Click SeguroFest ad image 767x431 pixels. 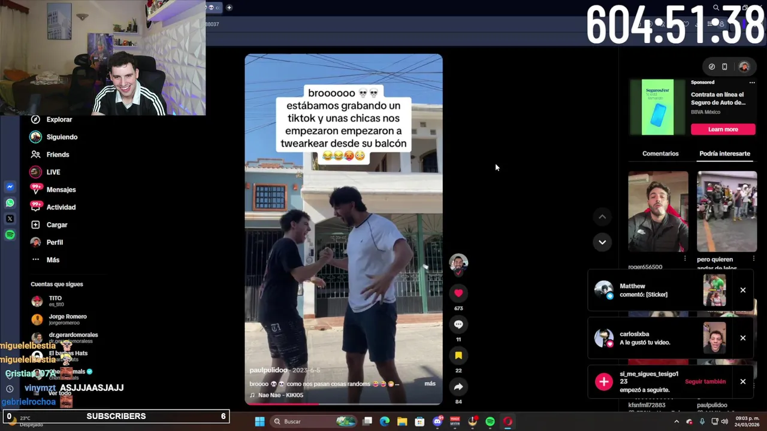[657, 107]
